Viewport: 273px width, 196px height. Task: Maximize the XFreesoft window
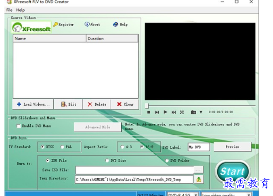(x=237, y=2)
